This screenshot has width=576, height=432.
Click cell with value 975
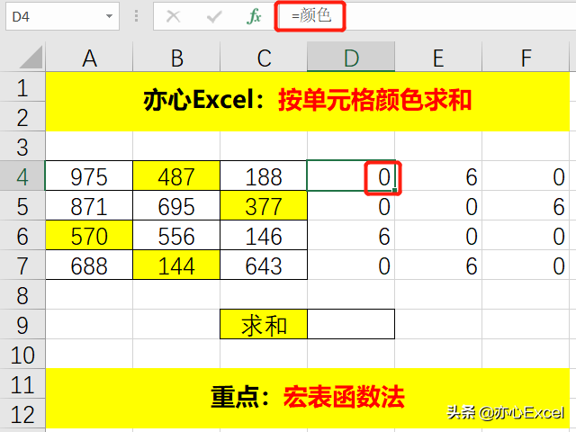(89, 175)
